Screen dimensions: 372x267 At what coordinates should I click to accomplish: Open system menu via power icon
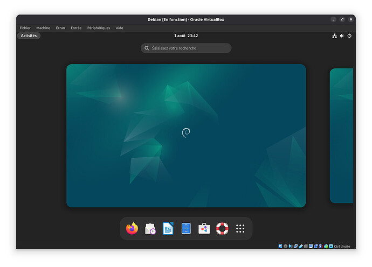349,36
